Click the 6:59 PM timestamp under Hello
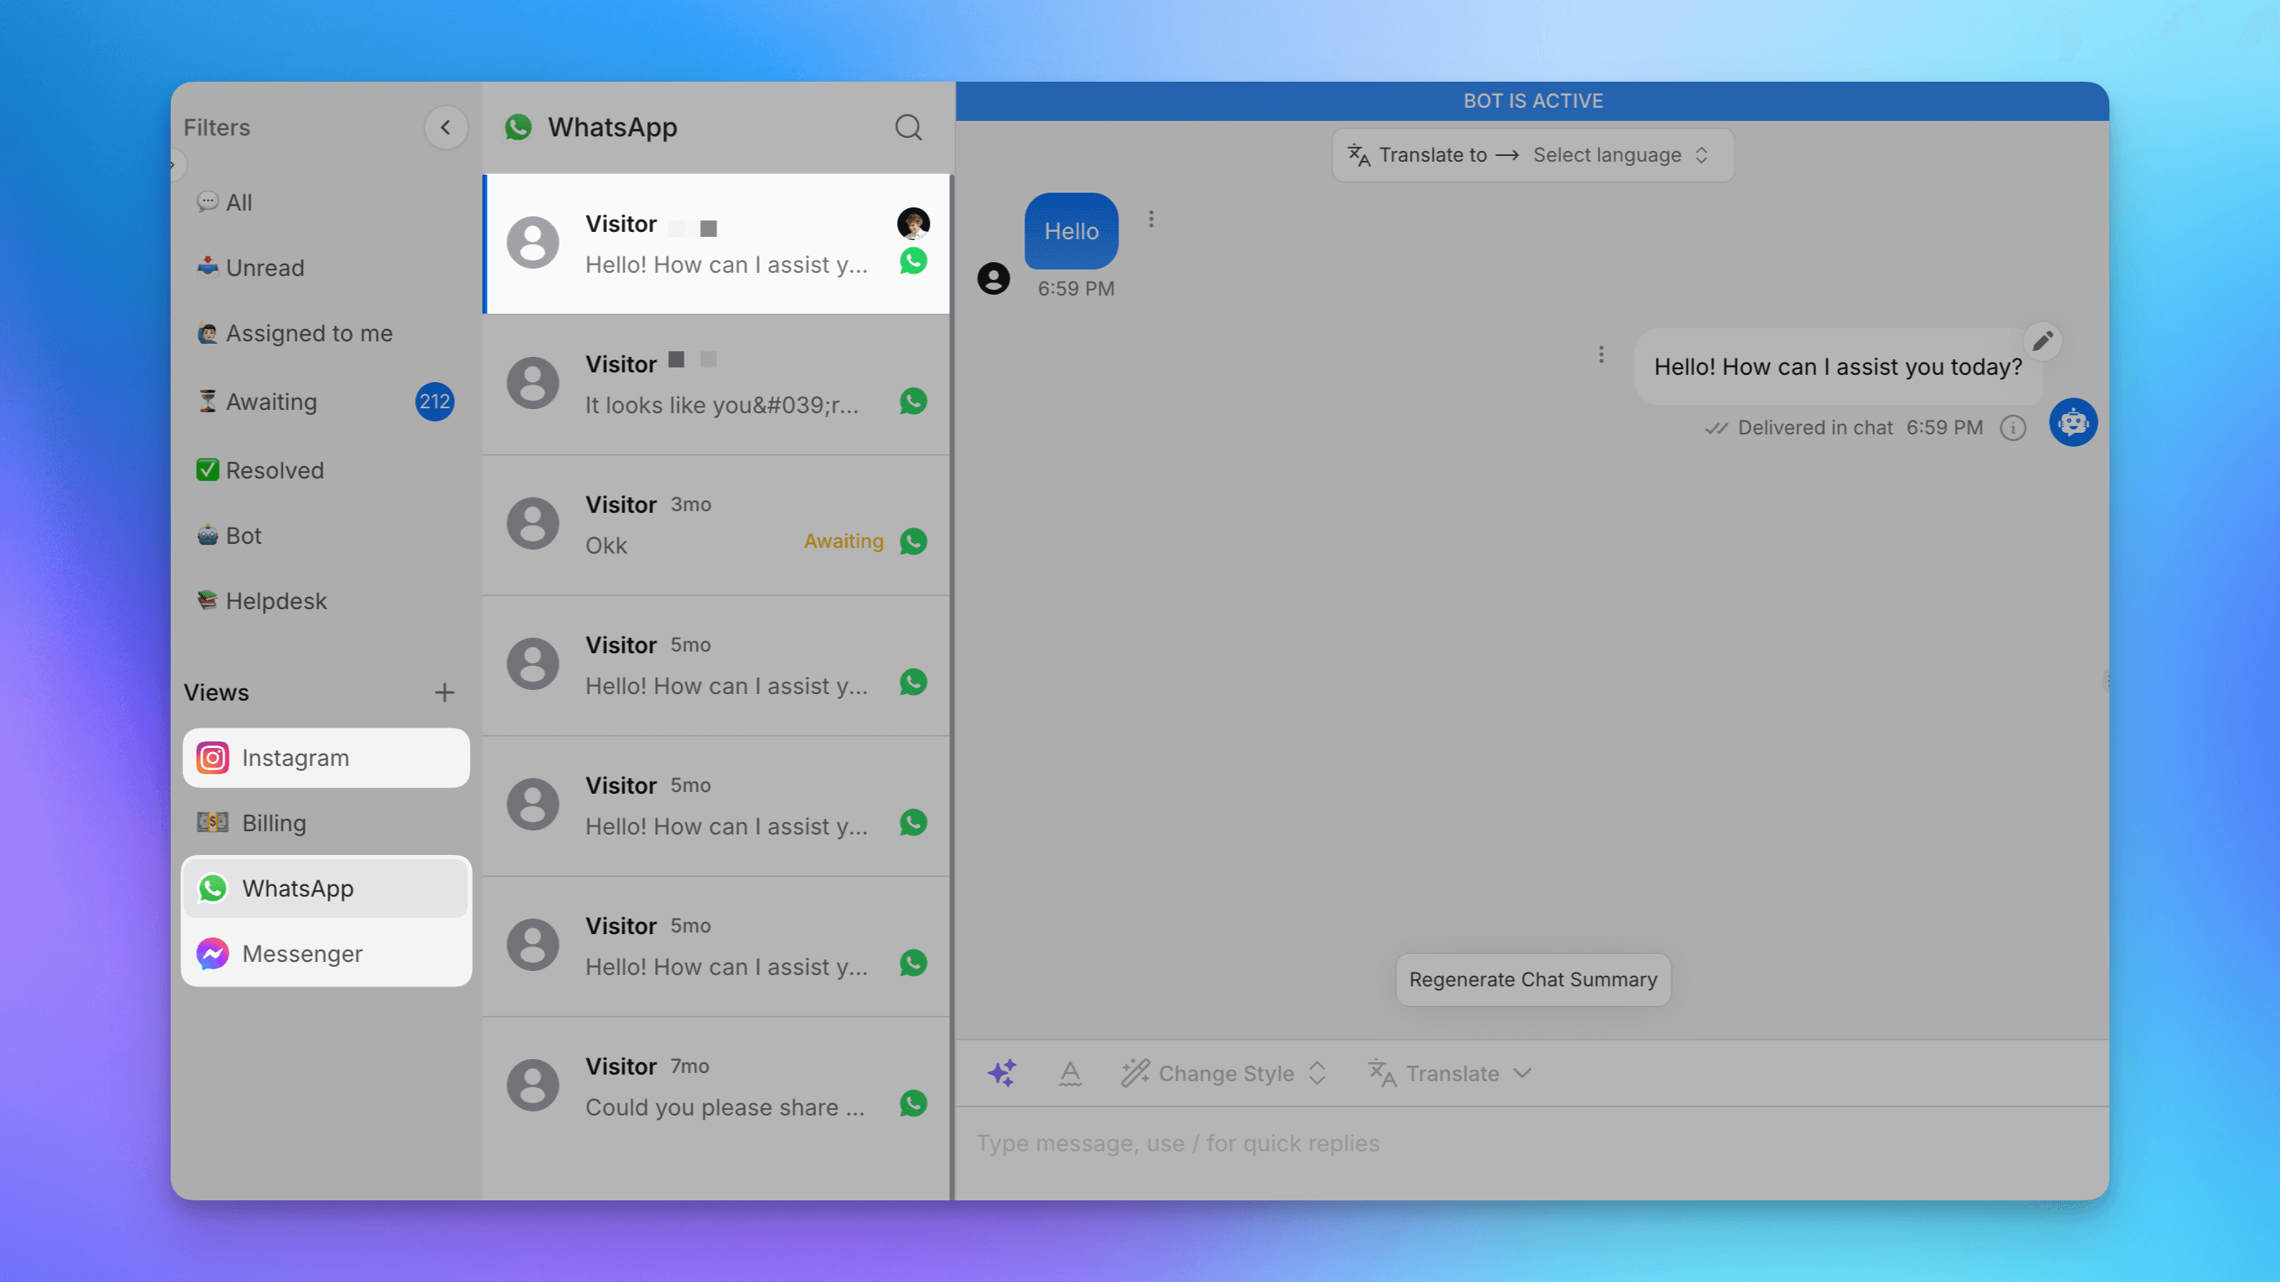This screenshot has height=1282, width=2280. click(1075, 289)
